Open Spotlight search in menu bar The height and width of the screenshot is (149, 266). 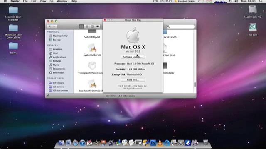[x=261, y=1]
